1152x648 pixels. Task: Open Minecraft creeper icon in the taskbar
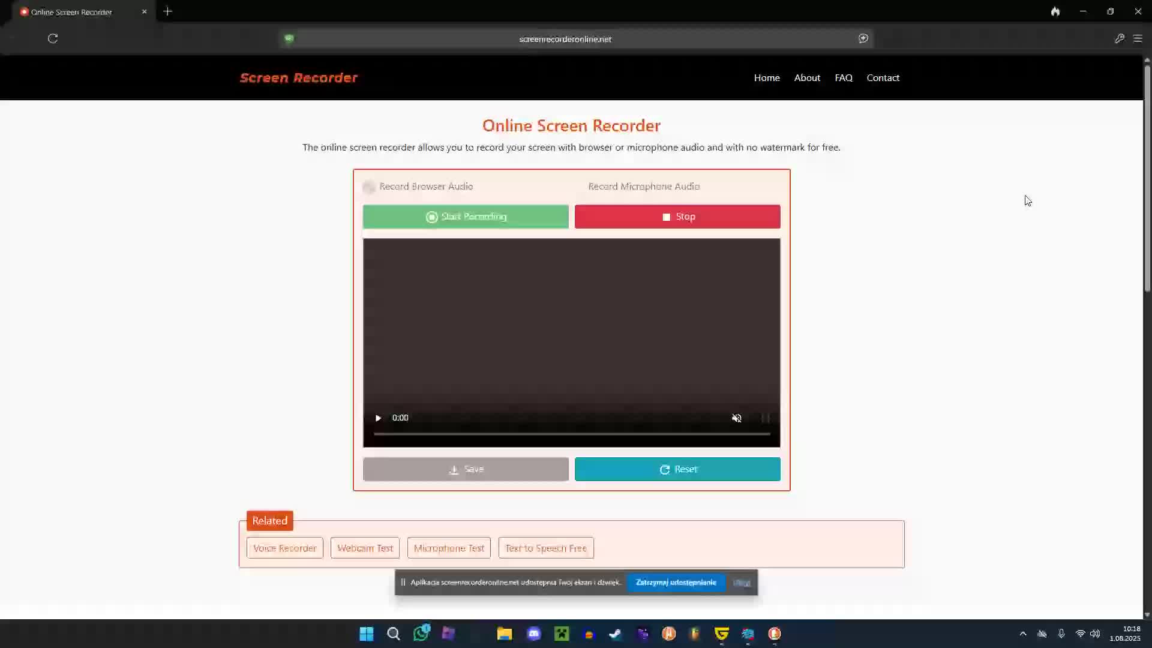click(x=562, y=634)
